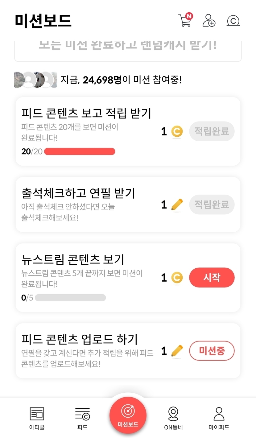This screenshot has width=256, height=438.
Task: Tap 적립완료 on the 출석체크 mission
Action: 212,204
